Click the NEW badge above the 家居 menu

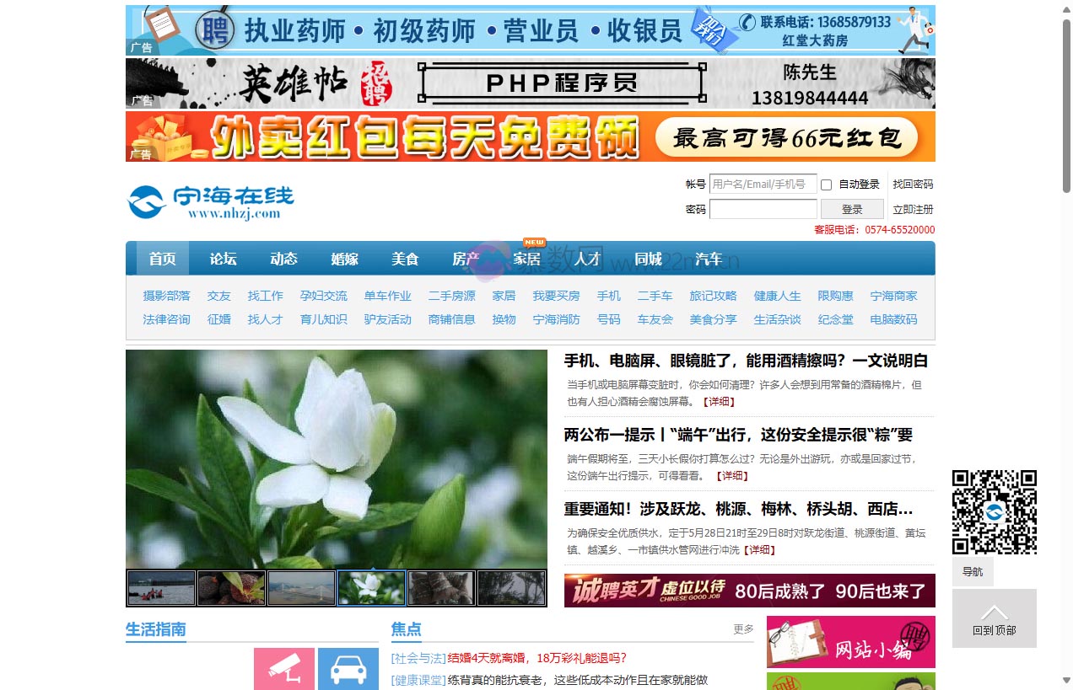tap(532, 242)
